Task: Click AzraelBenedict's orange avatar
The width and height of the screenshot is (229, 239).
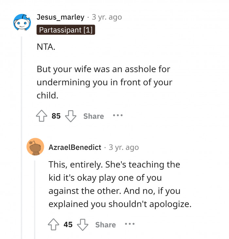Action: click(x=35, y=147)
